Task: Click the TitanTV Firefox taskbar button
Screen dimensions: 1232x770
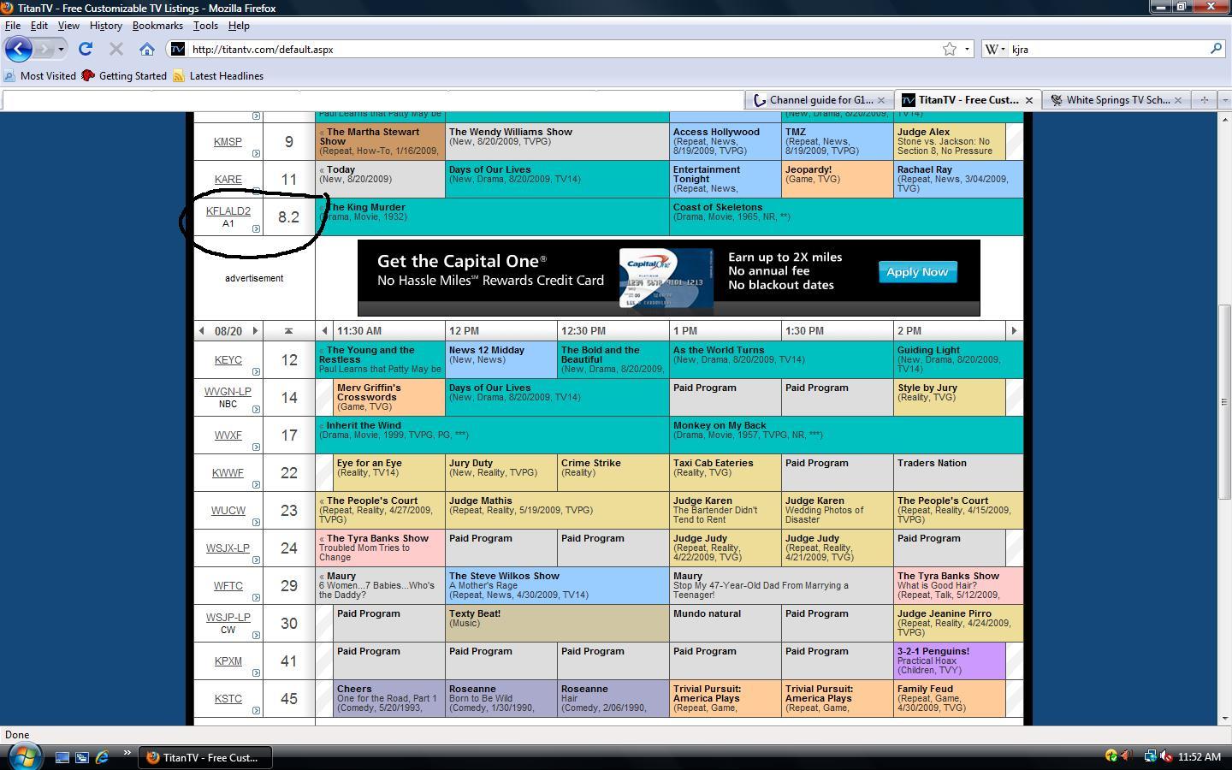Action: (x=204, y=757)
